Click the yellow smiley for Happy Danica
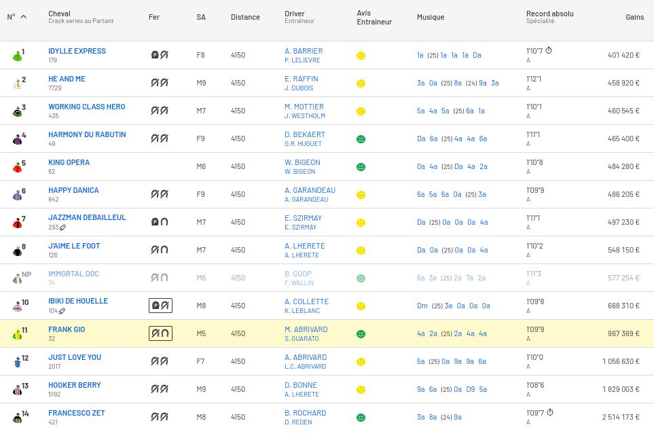The image size is (654, 438). click(x=361, y=195)
